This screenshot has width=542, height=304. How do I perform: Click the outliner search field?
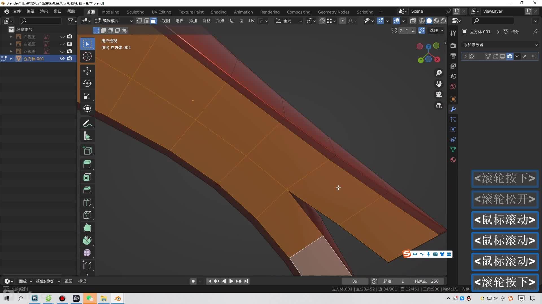[x=40, y=21]
